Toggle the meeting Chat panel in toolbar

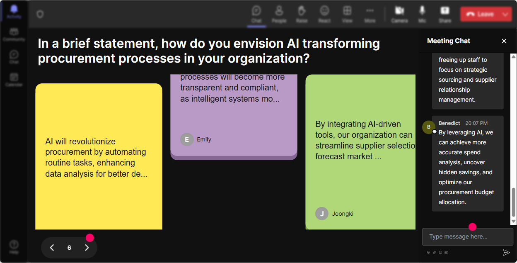(256, 14)
